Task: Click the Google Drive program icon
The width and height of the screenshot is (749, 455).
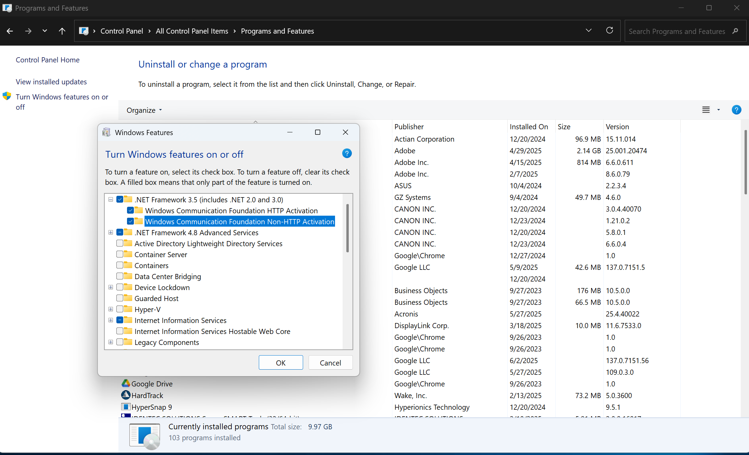Action: [126, 383]
